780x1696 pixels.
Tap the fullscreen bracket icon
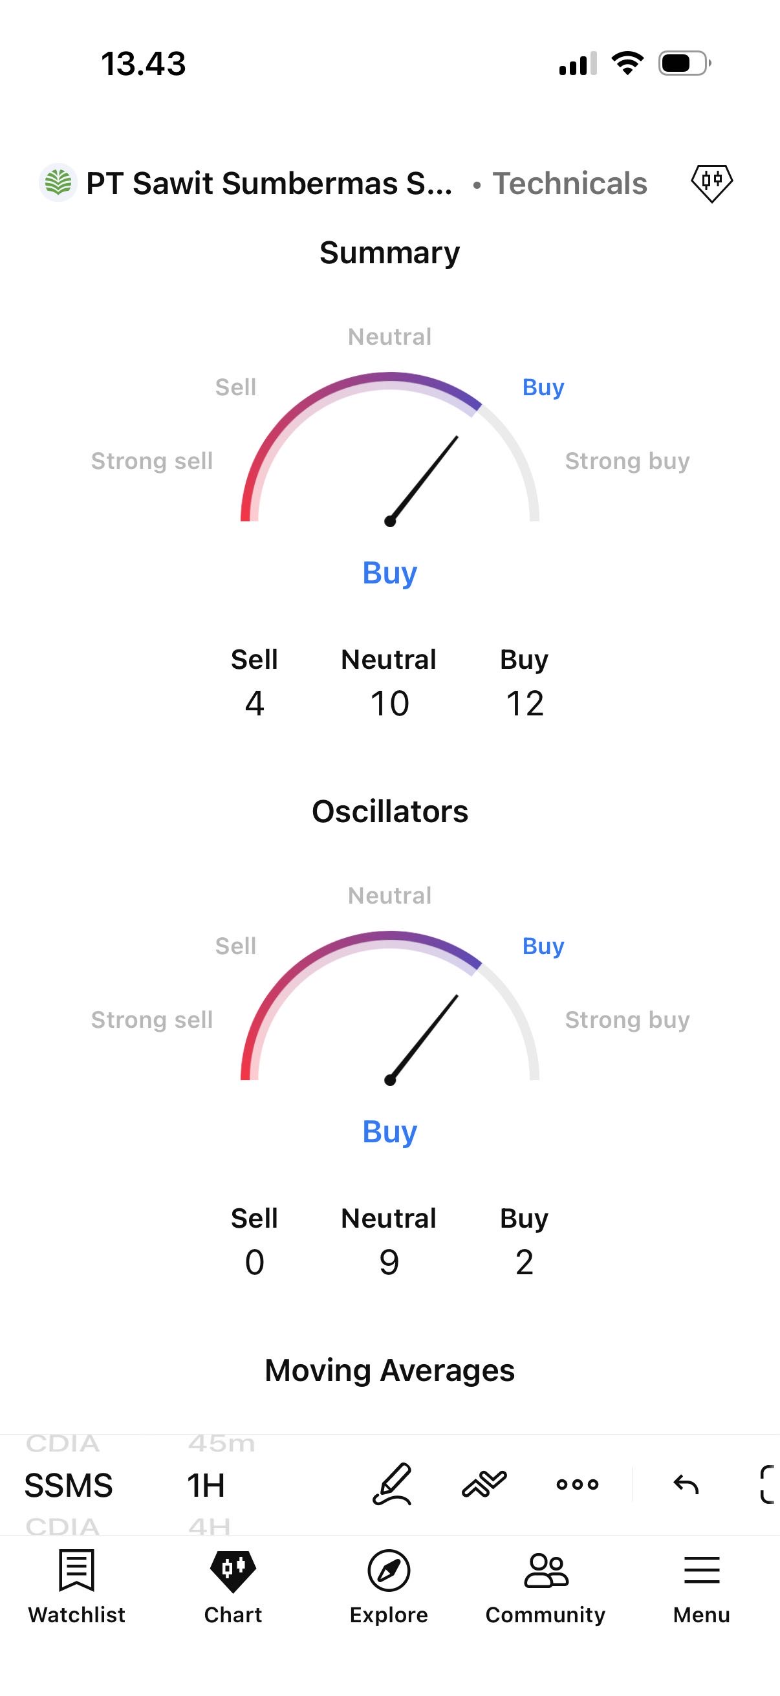(x=768, y=1484)
